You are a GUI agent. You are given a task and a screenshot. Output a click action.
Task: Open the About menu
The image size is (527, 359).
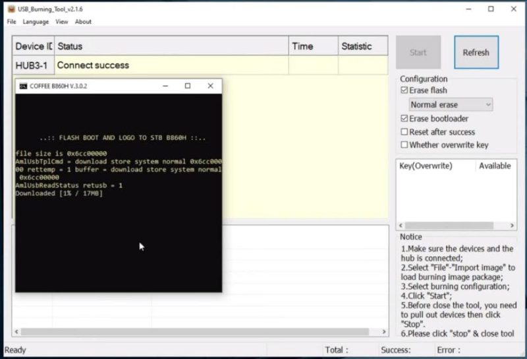[83, 22]
